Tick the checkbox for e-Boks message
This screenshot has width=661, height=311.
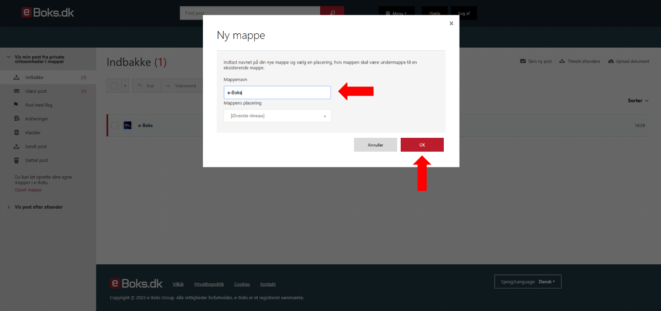pyautogui.click(x=115, y=126)
